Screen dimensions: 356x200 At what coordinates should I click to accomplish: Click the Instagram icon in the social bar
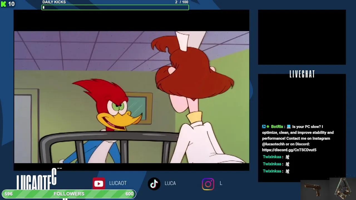click(208, 184)
